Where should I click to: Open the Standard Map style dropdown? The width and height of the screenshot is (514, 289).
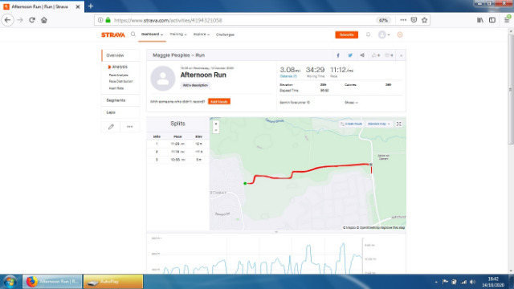coord(378,124)
